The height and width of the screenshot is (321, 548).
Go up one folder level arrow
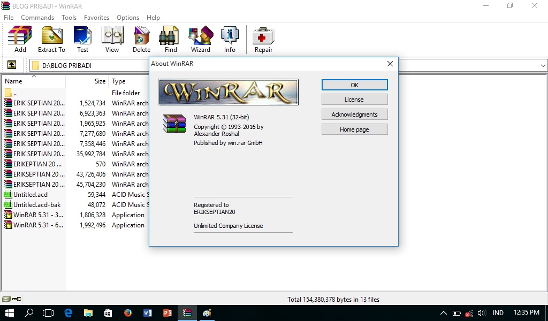[x=12, y=65]
